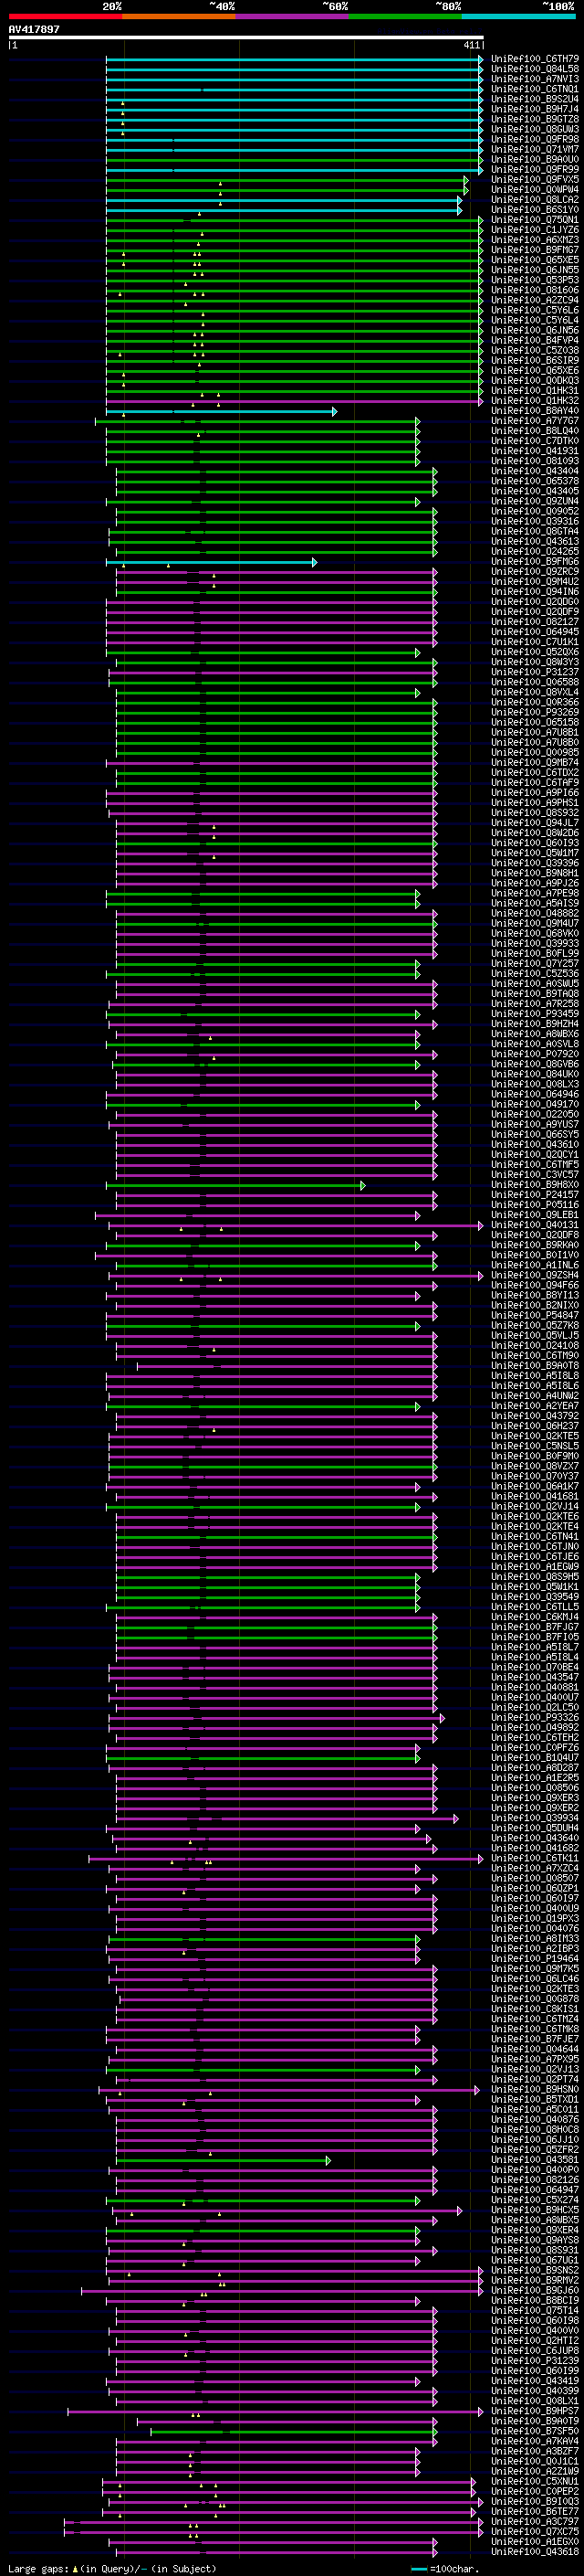
Task: Select label UniRef100_P24157
Action: click(x=534, y=1195)
